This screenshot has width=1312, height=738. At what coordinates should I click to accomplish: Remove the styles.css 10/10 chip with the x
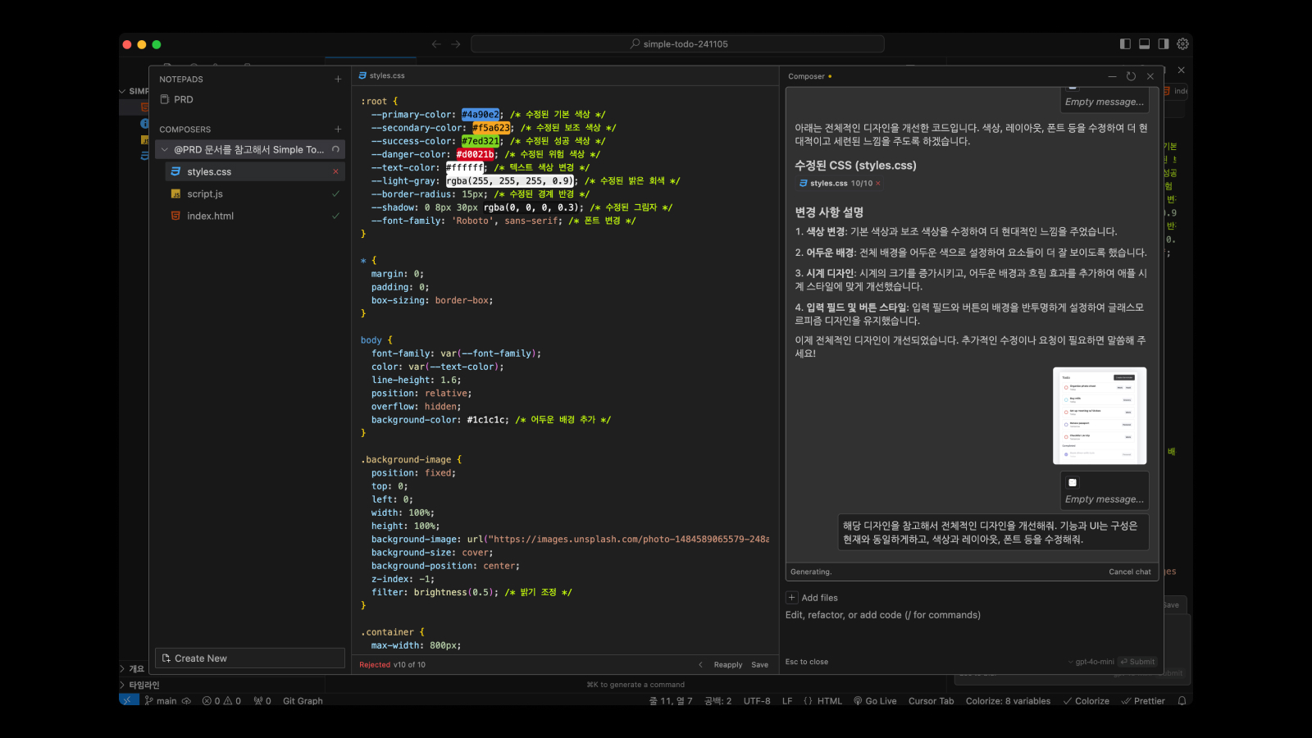click(x=878, y=184)
